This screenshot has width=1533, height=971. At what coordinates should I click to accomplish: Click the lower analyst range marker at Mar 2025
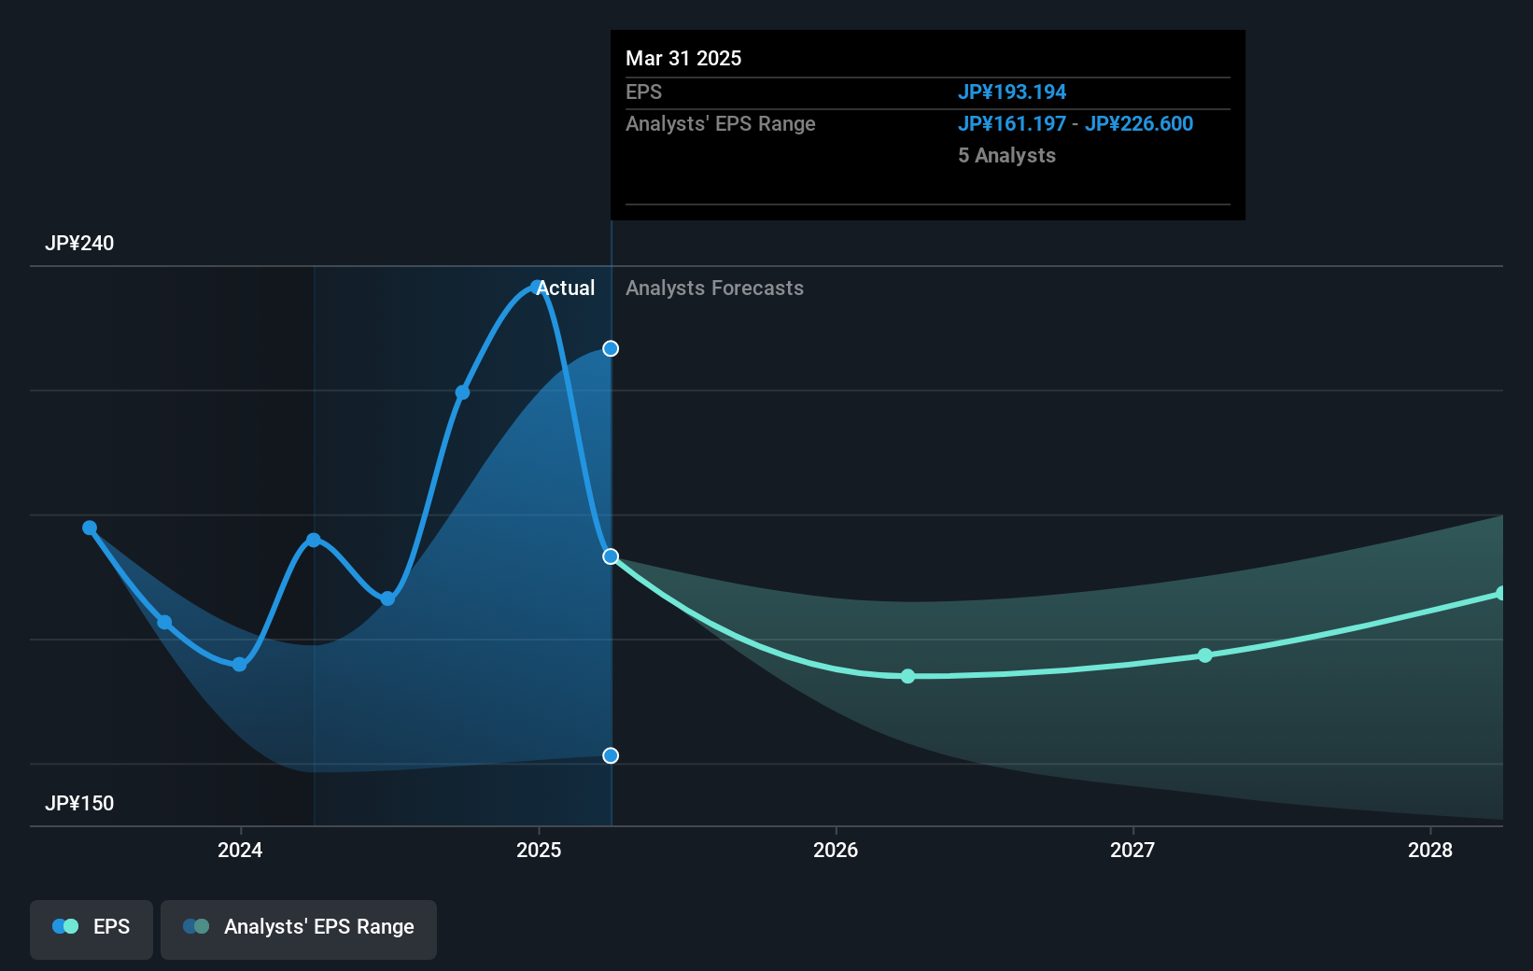pos(611,755)
